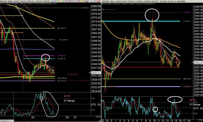Screen dimensions: 203x122
Task: Click the date label 24 on left time axis
Action: (33, 117)
